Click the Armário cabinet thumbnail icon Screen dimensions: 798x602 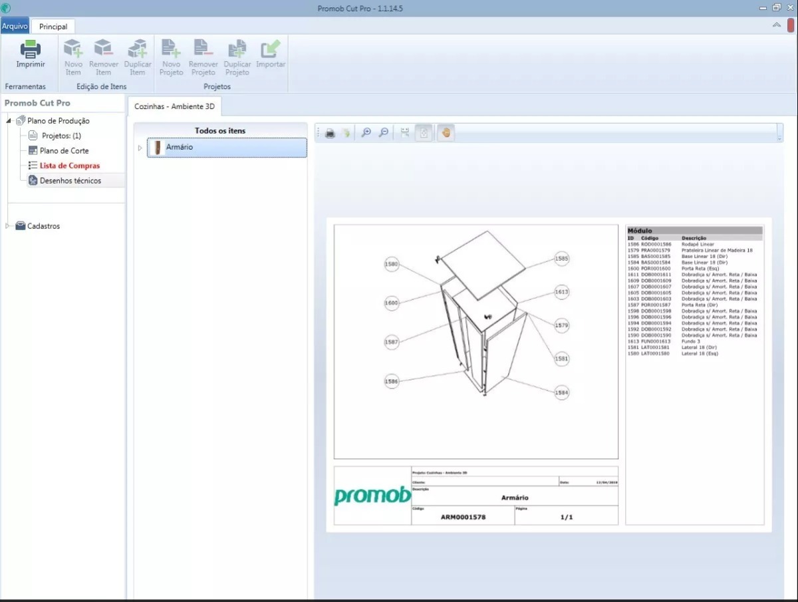158,148
